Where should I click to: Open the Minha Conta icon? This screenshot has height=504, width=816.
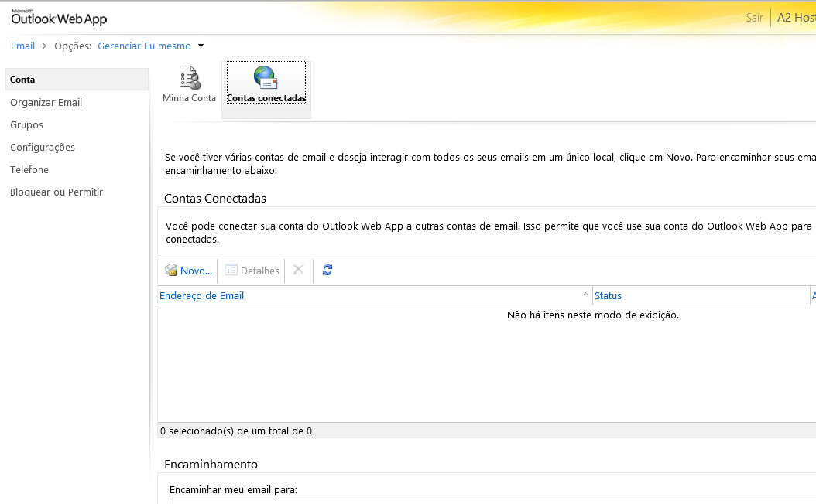click(189, 79)
